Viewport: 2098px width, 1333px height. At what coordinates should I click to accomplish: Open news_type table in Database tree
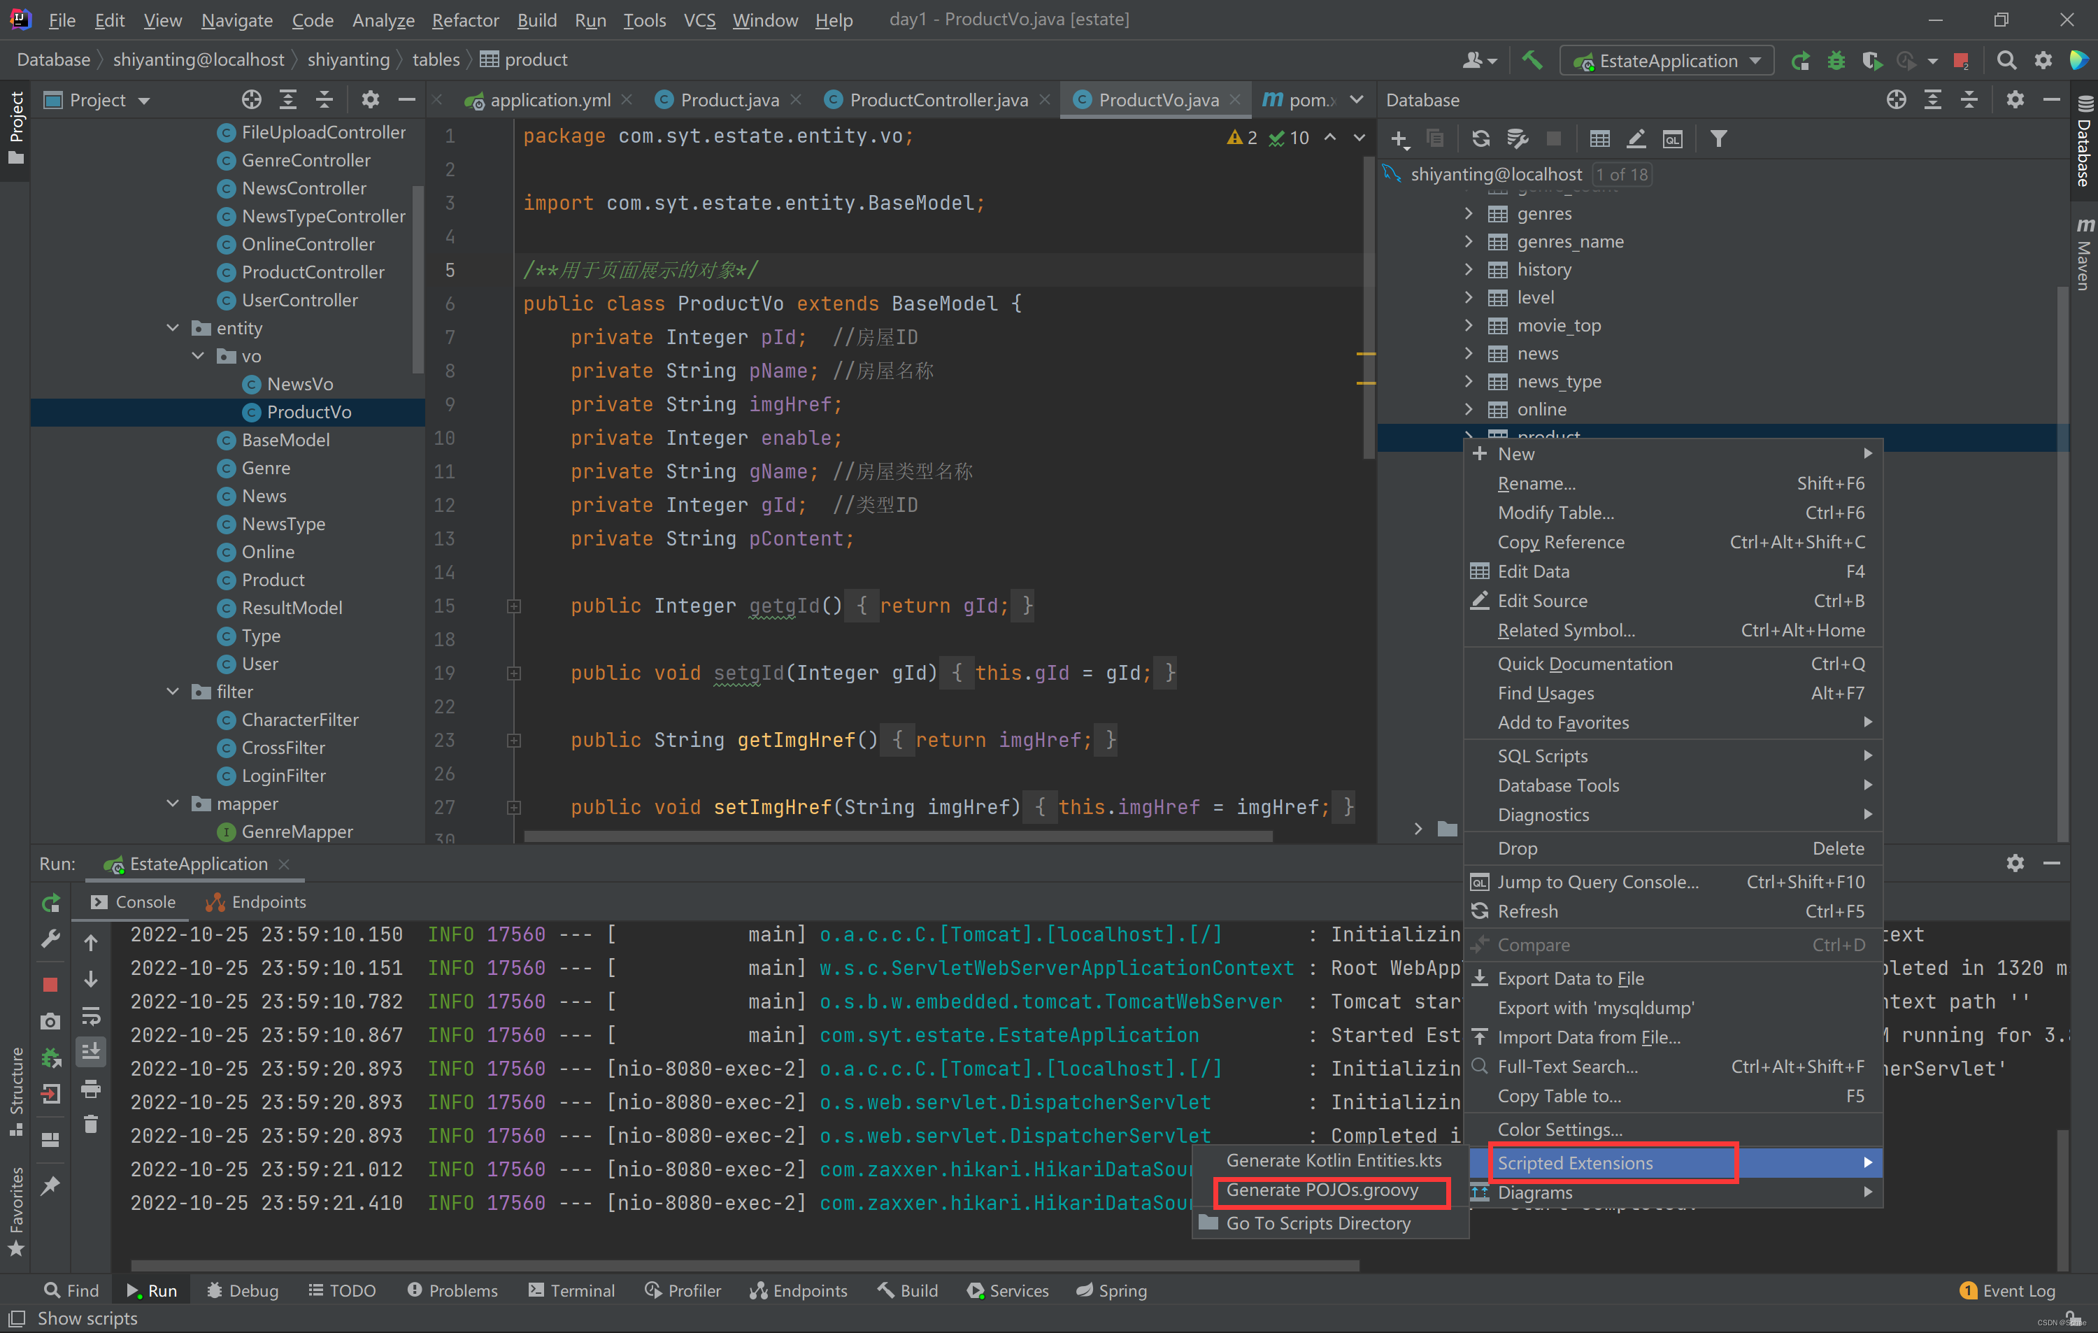[1559, 380]
